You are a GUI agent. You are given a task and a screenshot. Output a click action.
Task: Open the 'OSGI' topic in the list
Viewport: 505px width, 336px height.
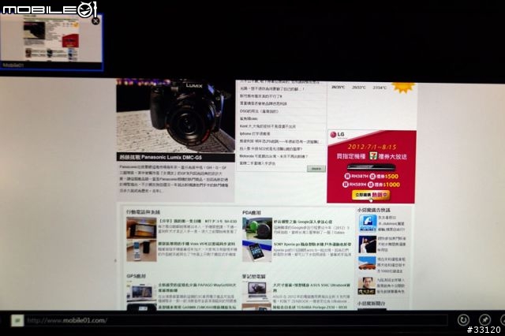(x=259, y=111)
